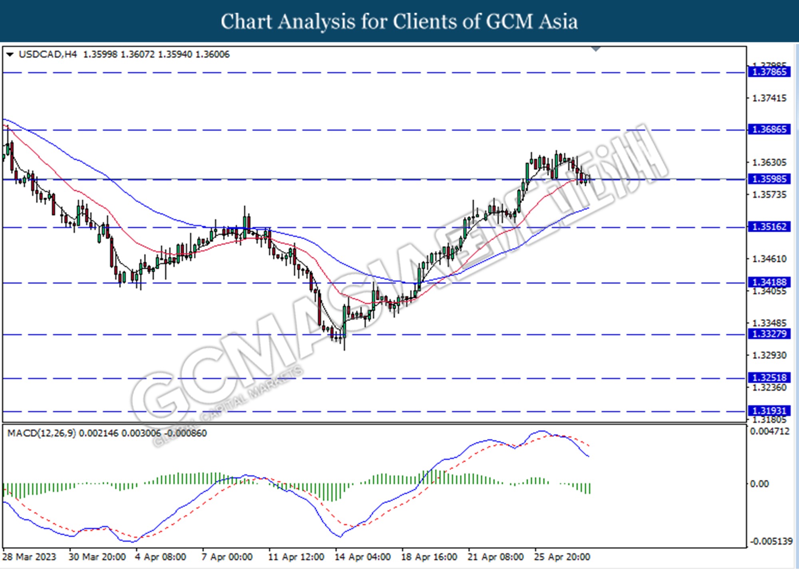The image size is (799, 570).
Task: Click the 7 Apr 00:00 time label
Action: point(227,557)
